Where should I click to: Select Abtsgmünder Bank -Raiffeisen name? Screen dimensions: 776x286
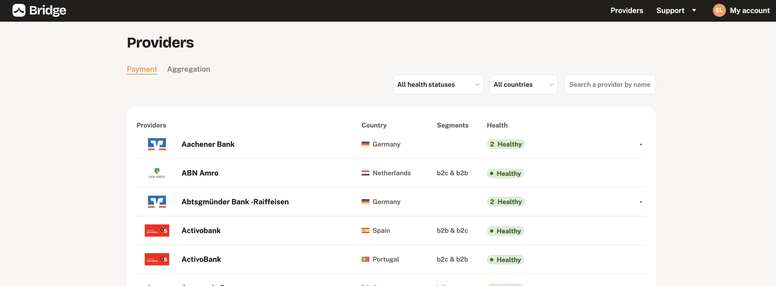pos(235,202)
